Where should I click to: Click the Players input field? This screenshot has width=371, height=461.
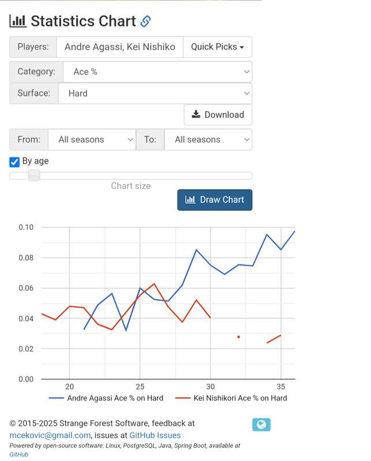tap(120, 47)
